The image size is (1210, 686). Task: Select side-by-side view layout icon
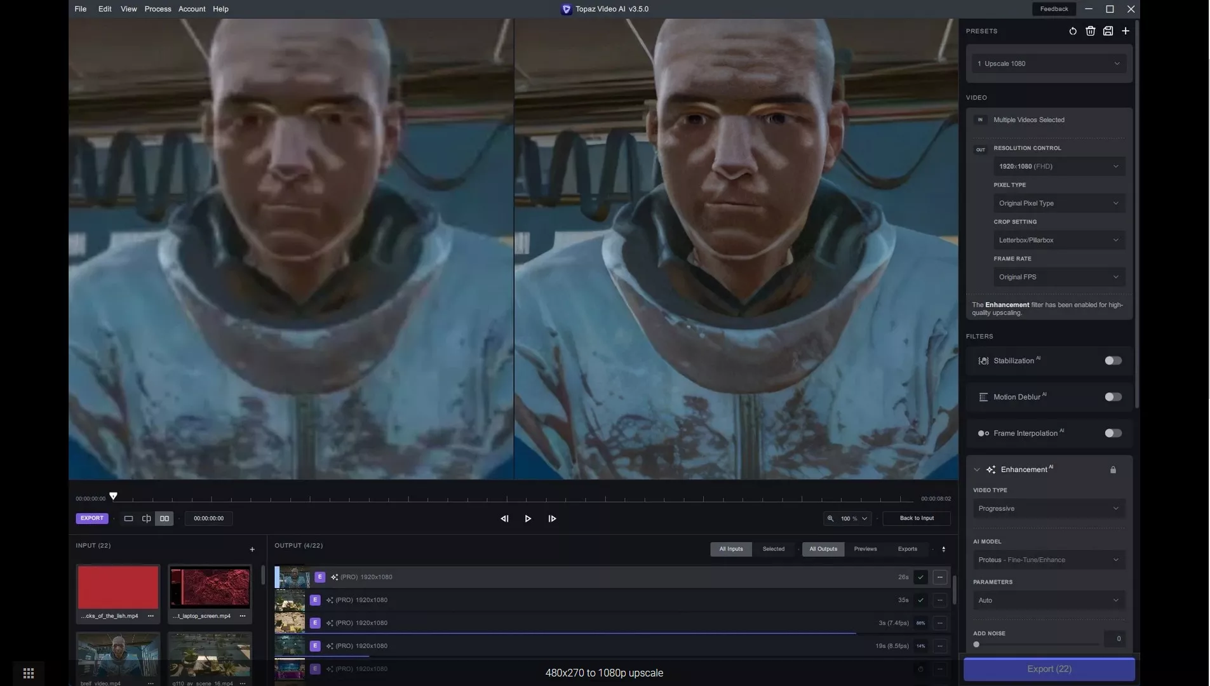tap(165, 519)
